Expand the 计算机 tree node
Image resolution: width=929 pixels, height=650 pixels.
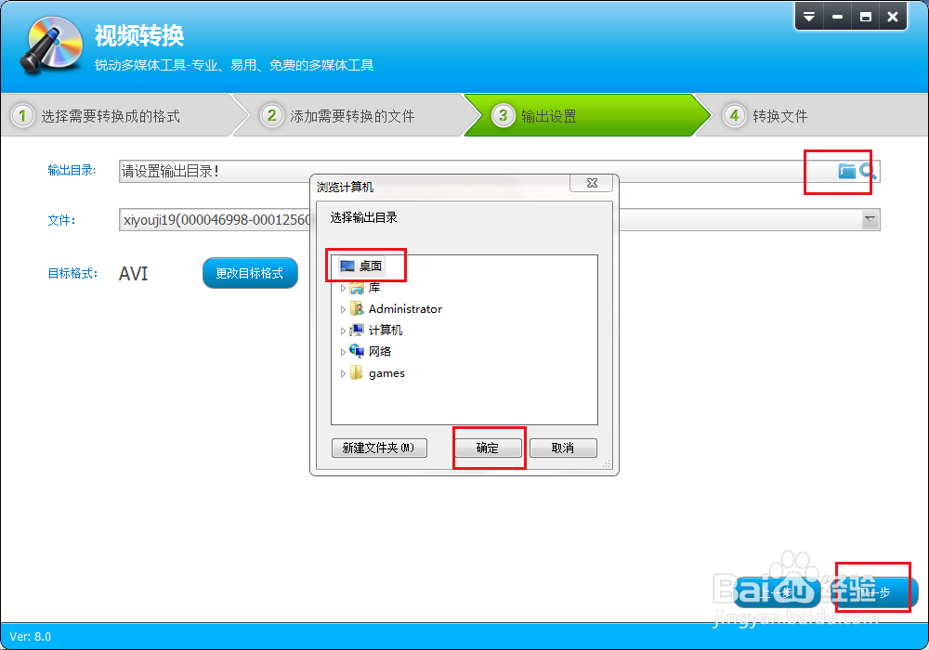[343, 331]
